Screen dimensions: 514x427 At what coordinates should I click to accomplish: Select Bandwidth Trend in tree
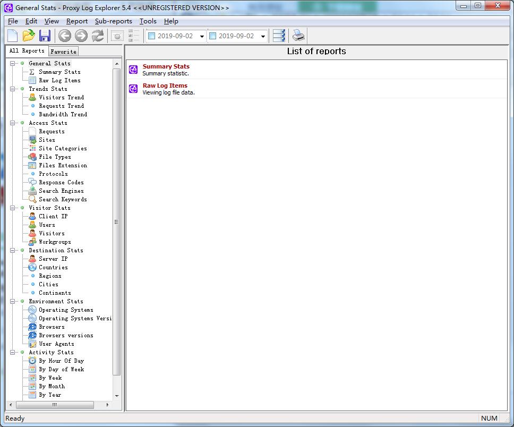pos(63,114)
